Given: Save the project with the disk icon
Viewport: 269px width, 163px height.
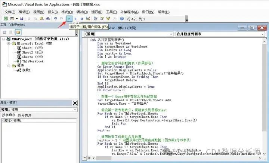Looking at the screenshot, I should (x=22, y=19).
